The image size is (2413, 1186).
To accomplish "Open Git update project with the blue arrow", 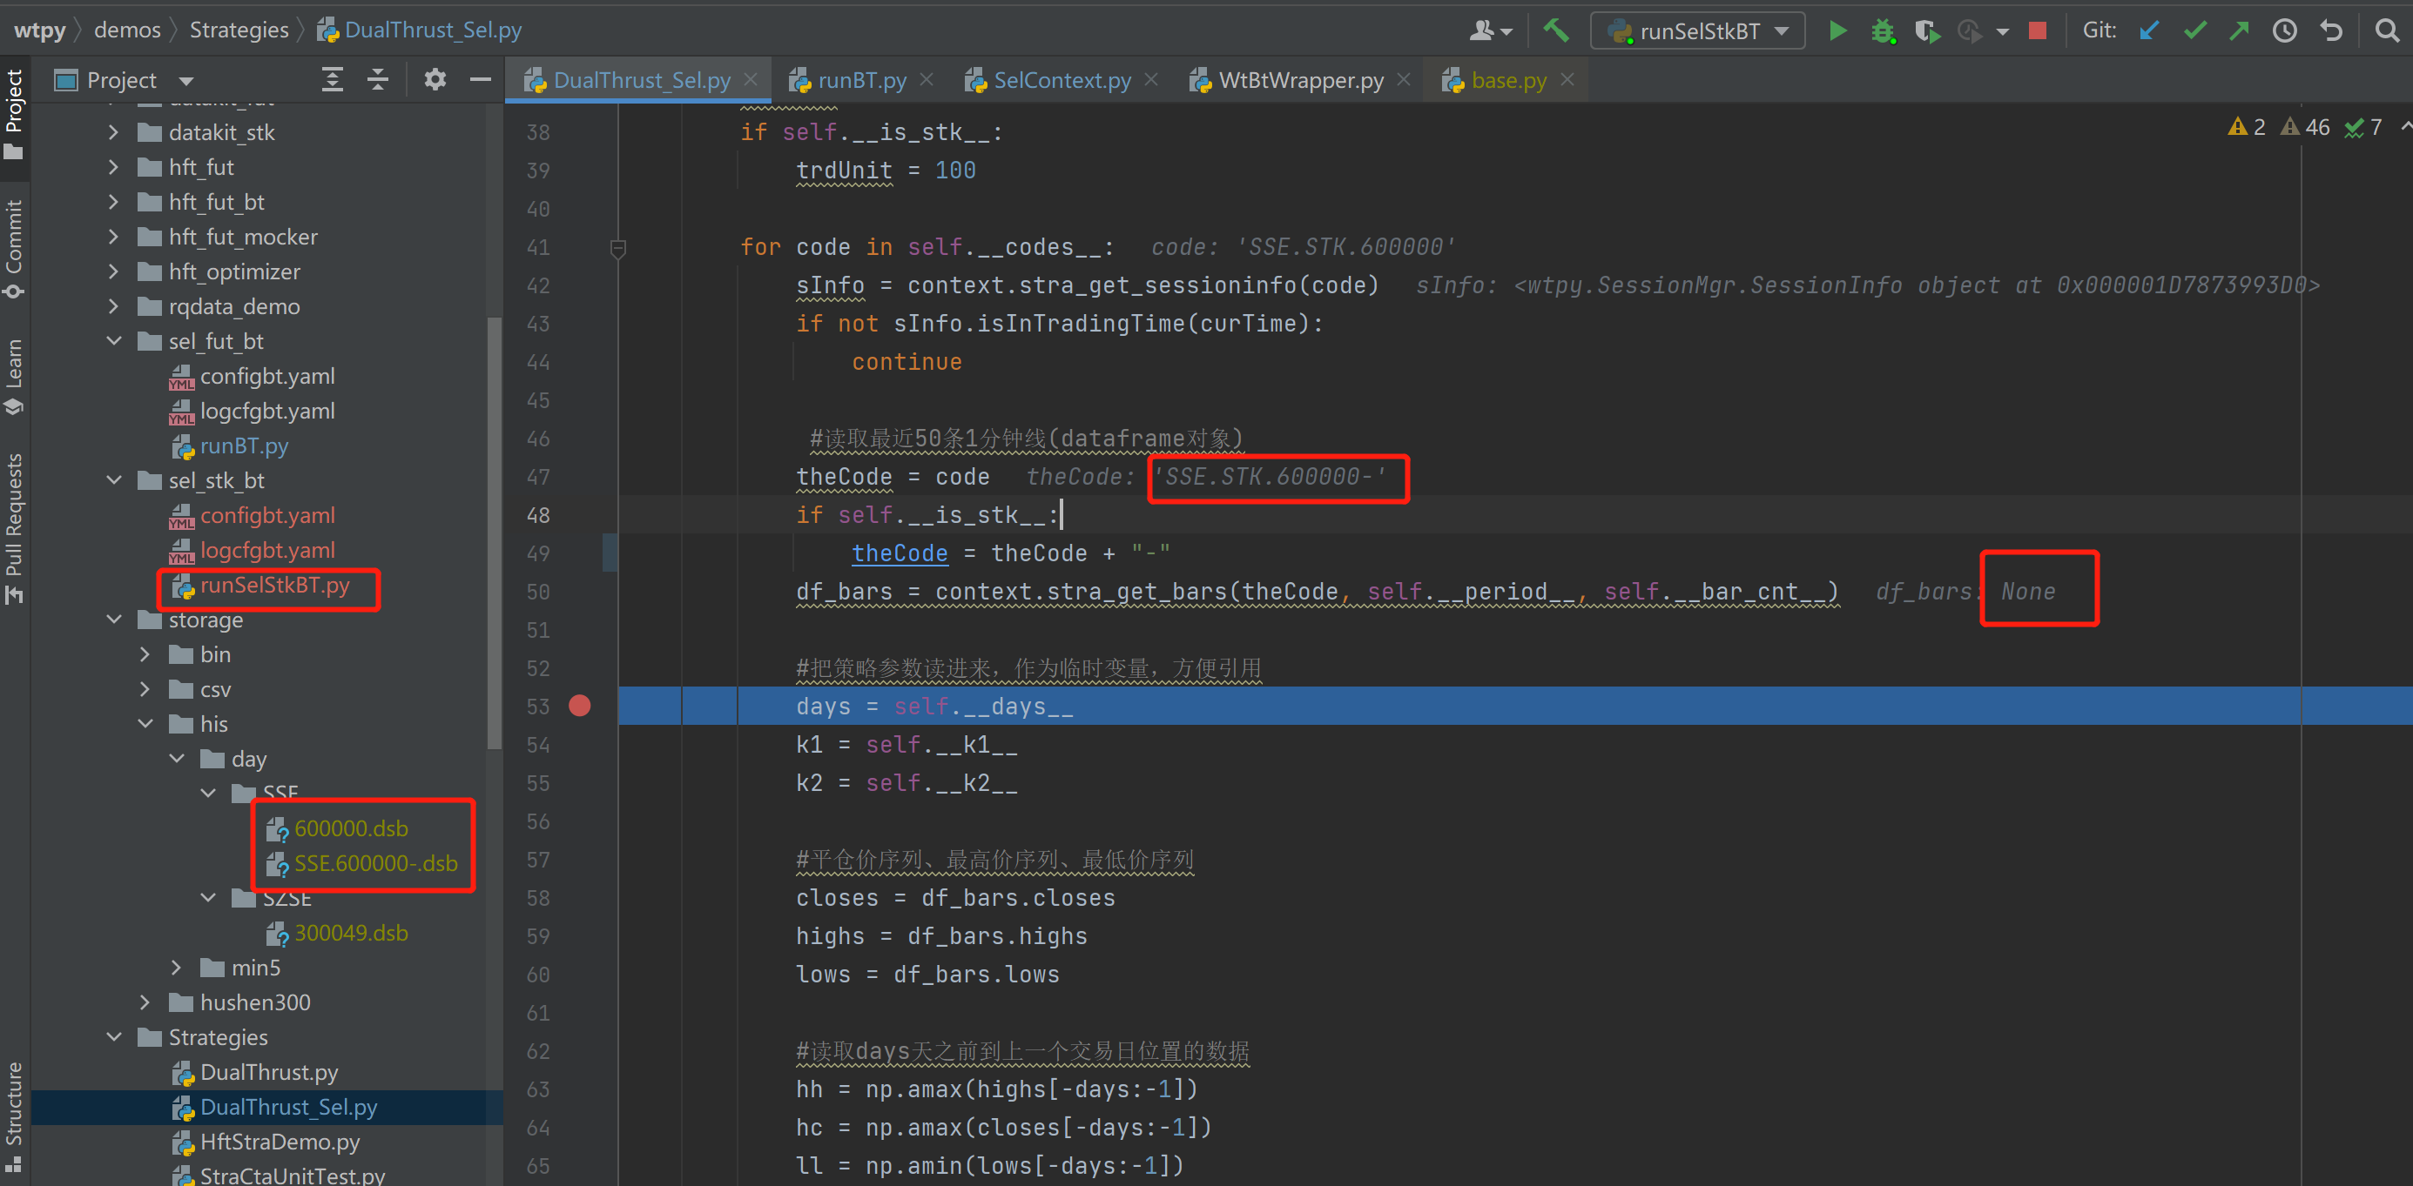I will tap(2148, 30).
